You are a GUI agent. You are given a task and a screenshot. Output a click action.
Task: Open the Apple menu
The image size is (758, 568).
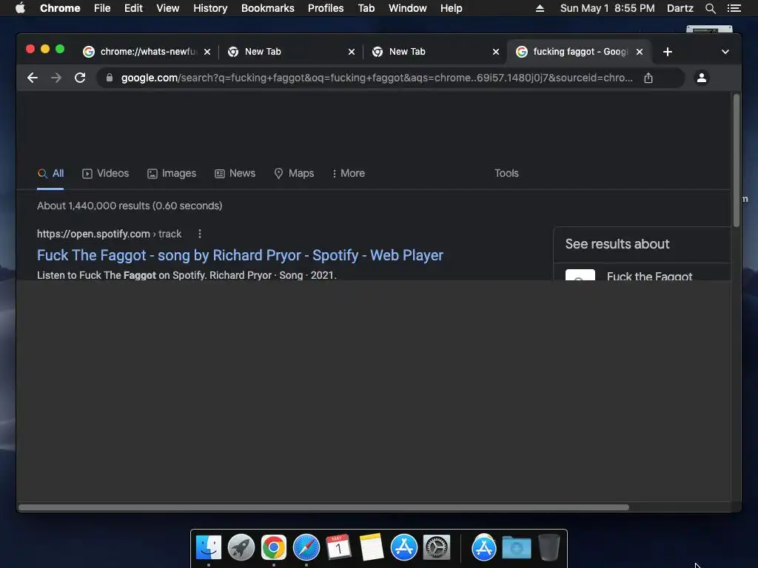(20, 8)
